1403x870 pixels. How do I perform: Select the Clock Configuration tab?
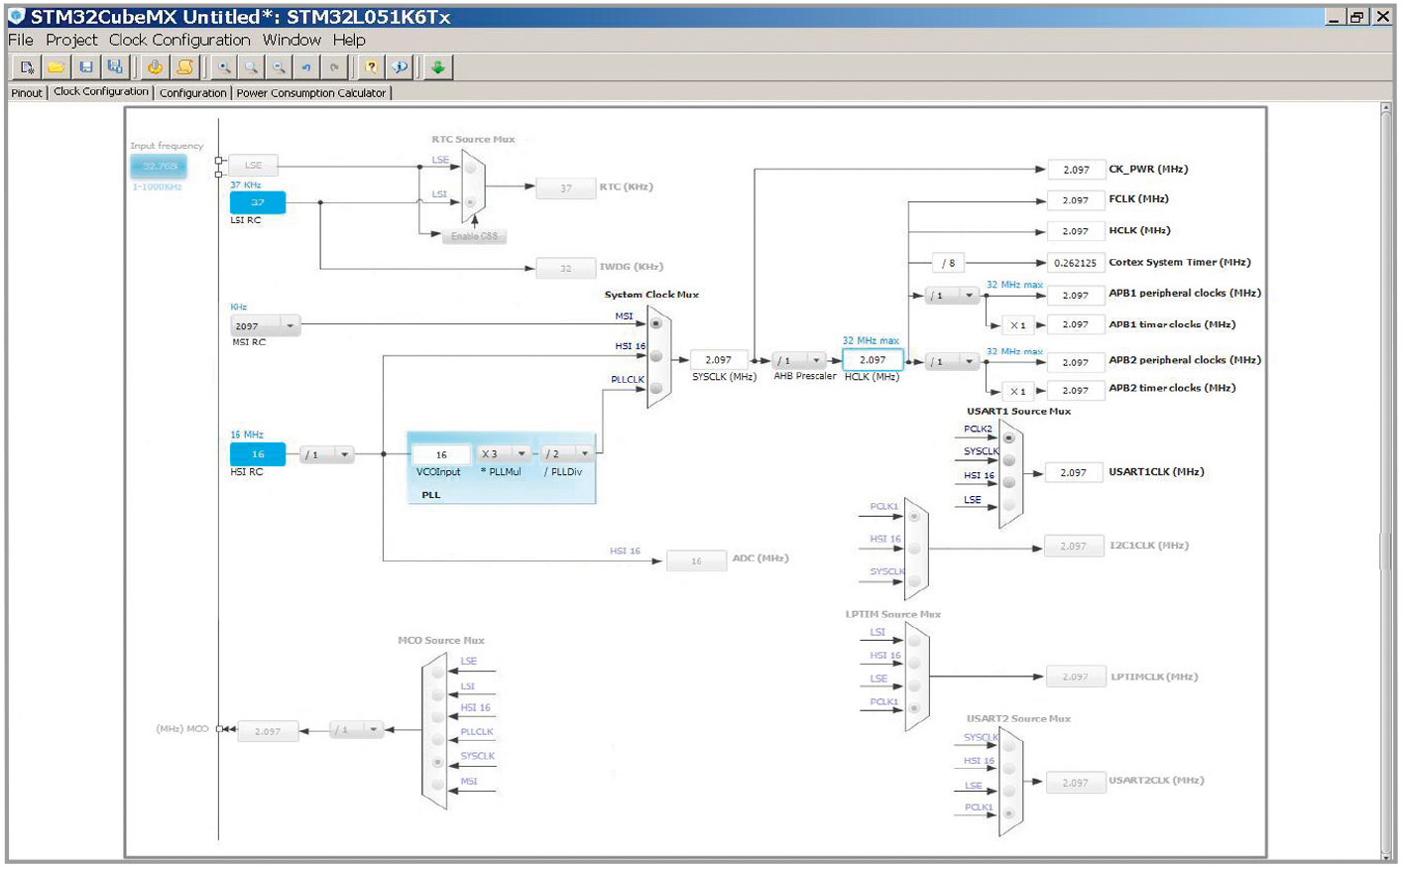[x=101, y=91]
